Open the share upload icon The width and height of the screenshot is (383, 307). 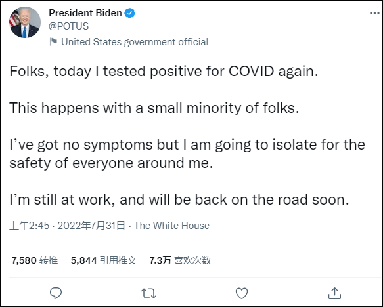coord(334,293)
